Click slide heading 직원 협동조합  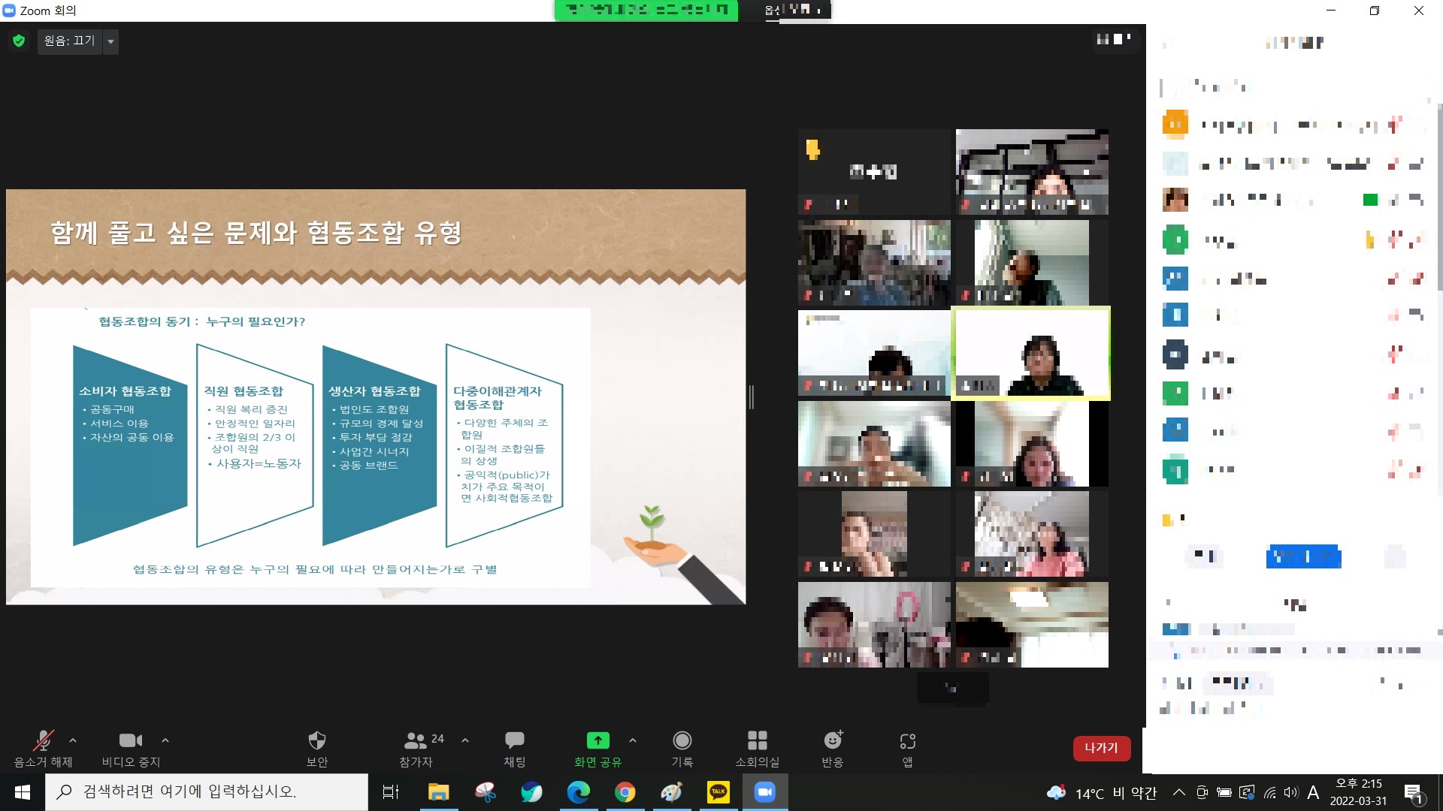pyautogui.click(x=244, y=391)
